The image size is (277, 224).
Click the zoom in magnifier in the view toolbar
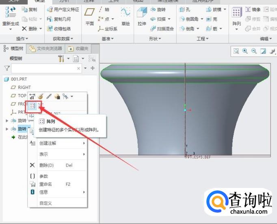click(245, 51)
